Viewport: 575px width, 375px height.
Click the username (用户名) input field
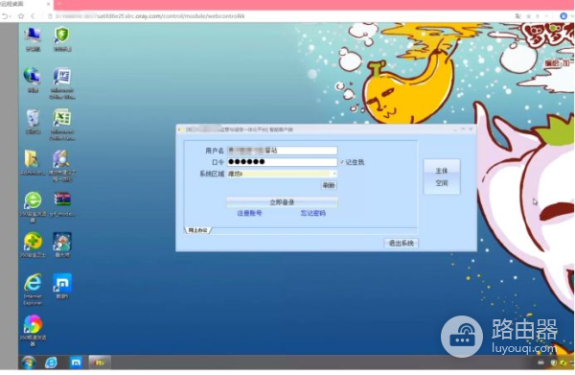(282, 151)
